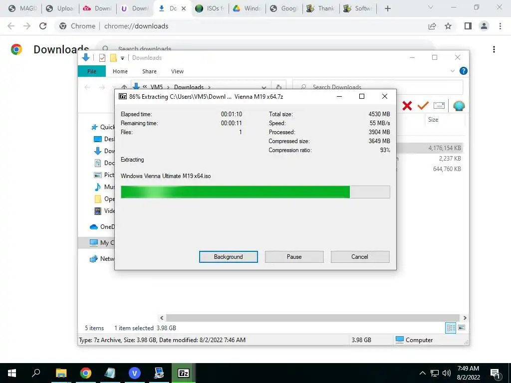Open the File tab in Explorer

[92, 71]
